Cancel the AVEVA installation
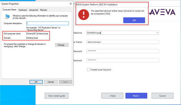This screenshot has width=181, height=105. click(162, 96)
